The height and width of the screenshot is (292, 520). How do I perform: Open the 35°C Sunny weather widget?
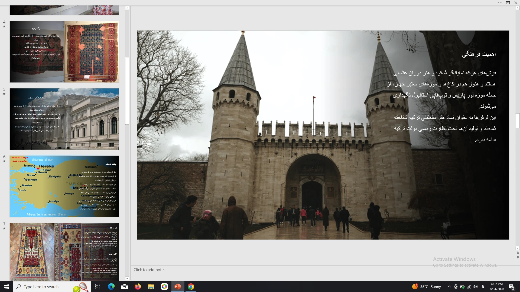427,287
